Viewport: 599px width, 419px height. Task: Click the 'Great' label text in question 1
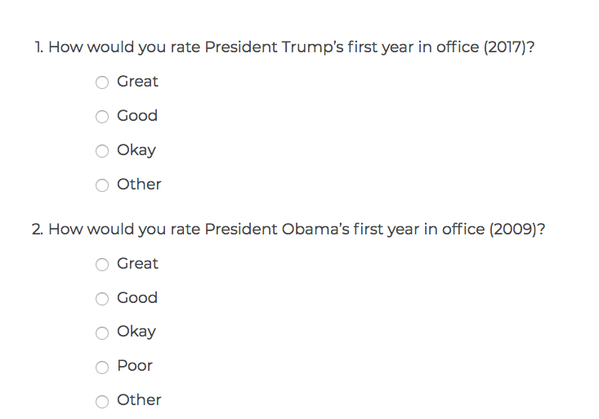click(x=137, y=82)
